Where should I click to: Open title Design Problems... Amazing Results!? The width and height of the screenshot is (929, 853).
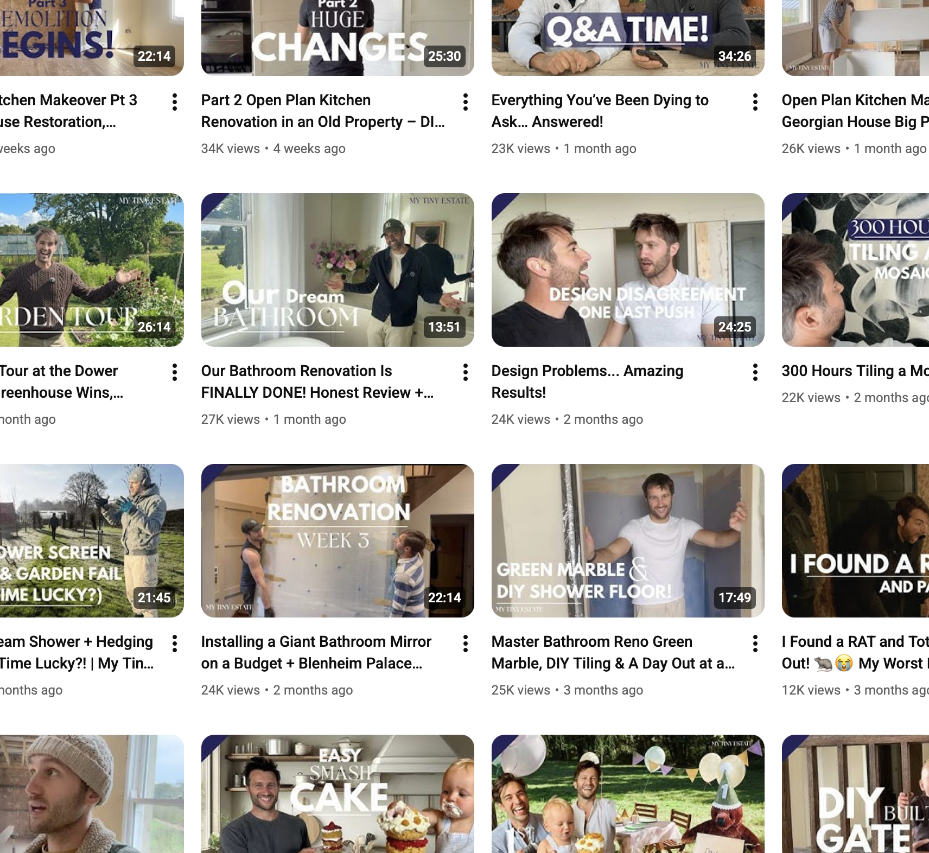(x=587, y=381)
